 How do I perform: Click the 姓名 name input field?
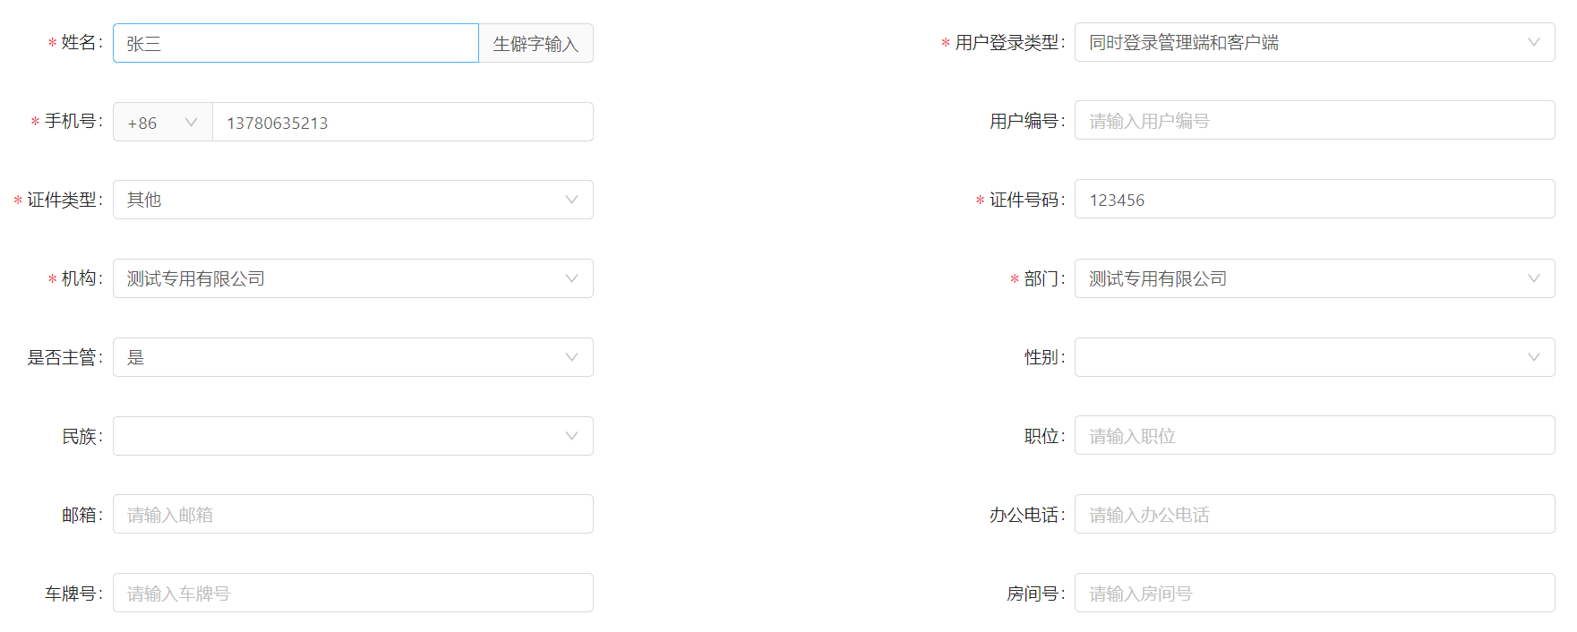point(296,43)
